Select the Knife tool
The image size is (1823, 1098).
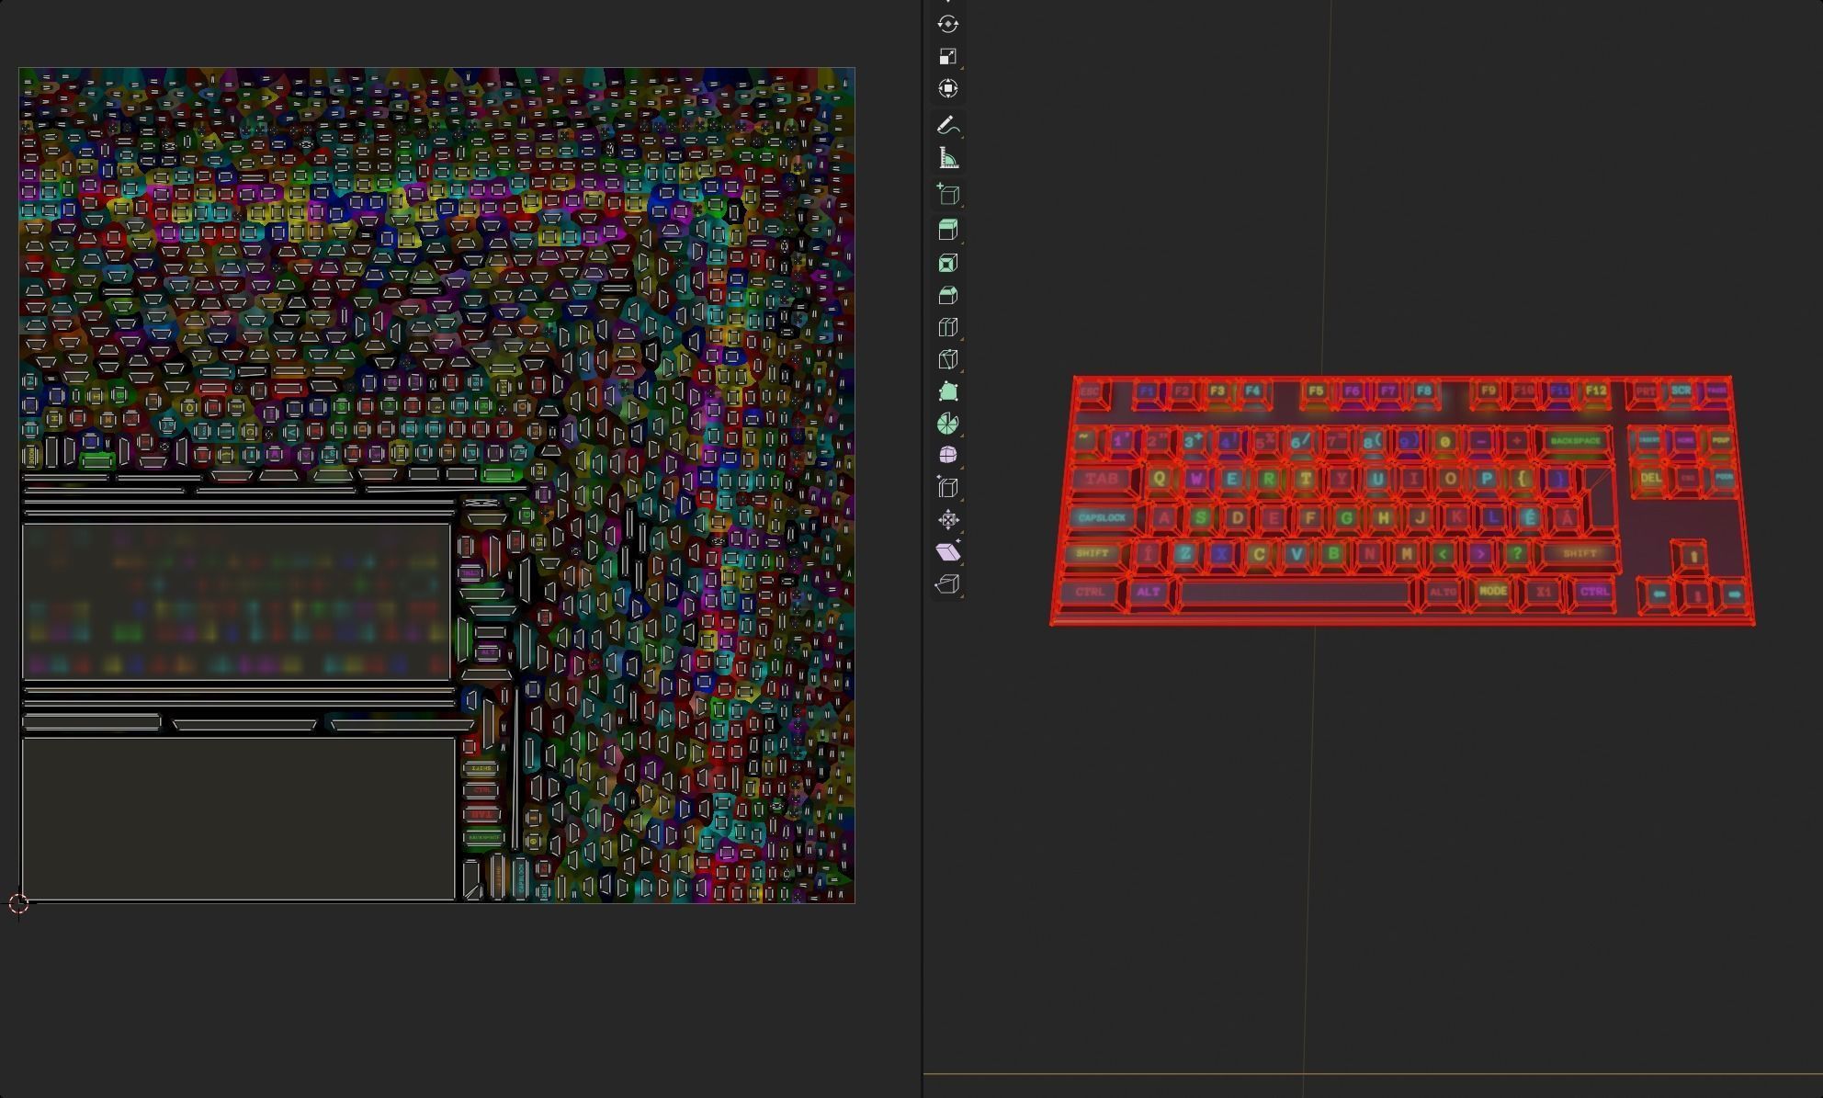947,360
